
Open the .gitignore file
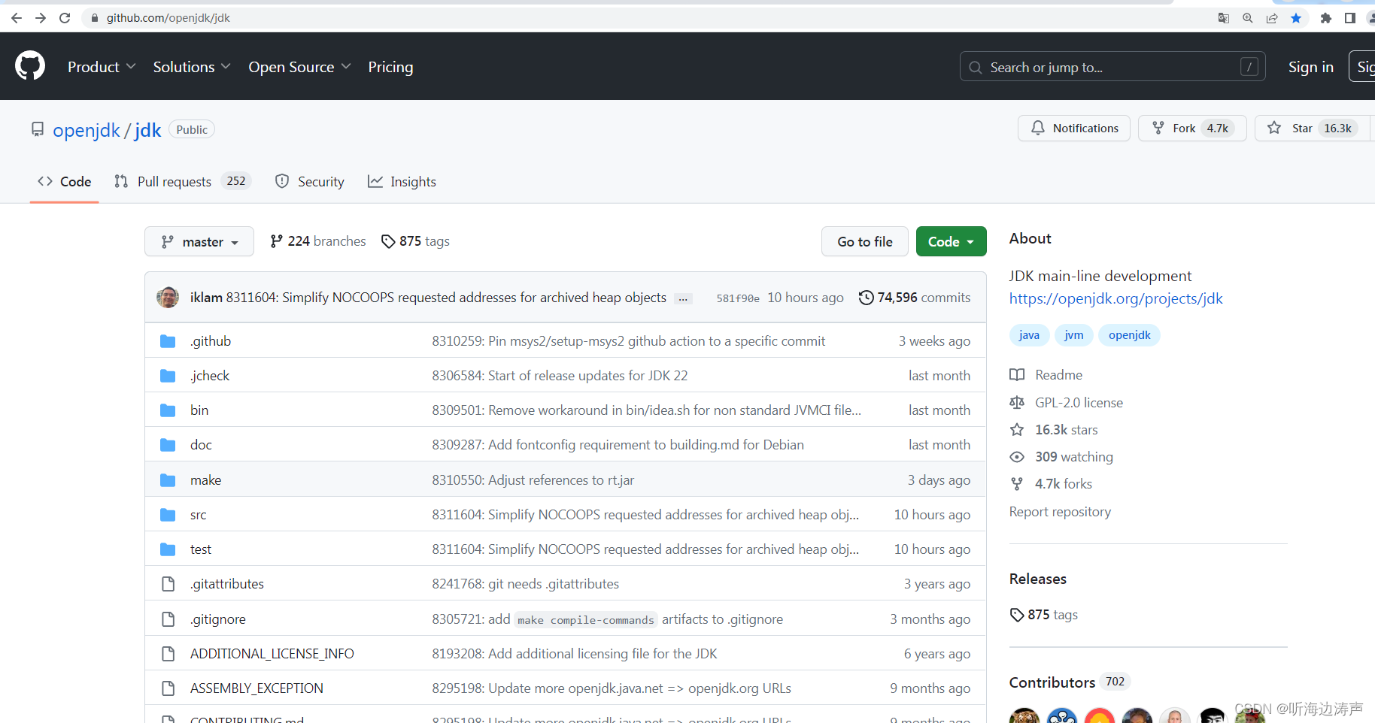tap(218, 619)
